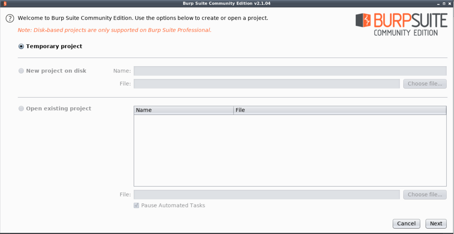Click the Cancel button

click(x=406, y=224)
